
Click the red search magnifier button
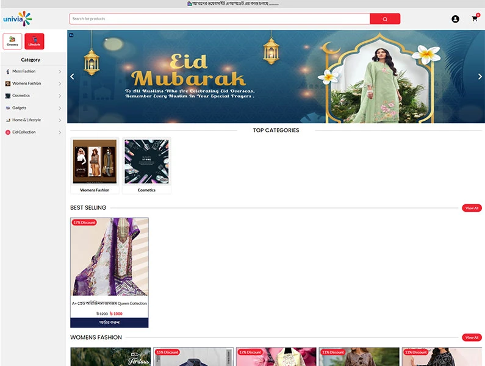(x=384, y=19)
